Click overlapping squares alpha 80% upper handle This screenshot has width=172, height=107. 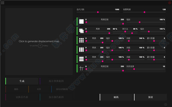[x=132, y=33]
